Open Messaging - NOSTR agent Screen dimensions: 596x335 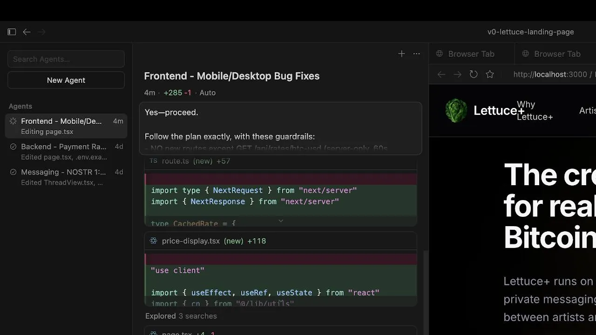pos(66,177)
